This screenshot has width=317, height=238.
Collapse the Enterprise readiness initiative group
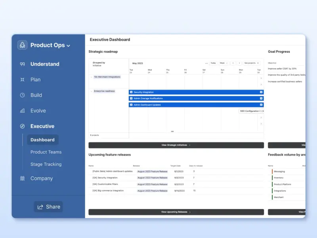(92, 91)
